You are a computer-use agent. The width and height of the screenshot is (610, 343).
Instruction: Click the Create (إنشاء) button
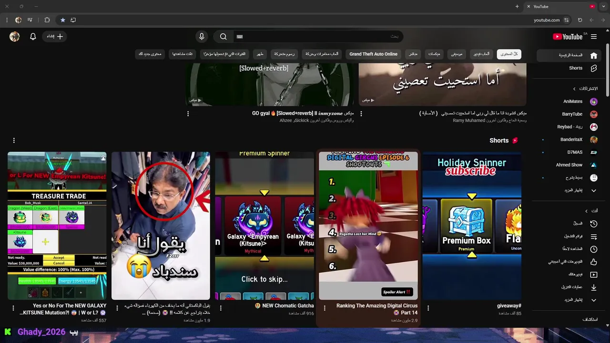click(55, 37)
